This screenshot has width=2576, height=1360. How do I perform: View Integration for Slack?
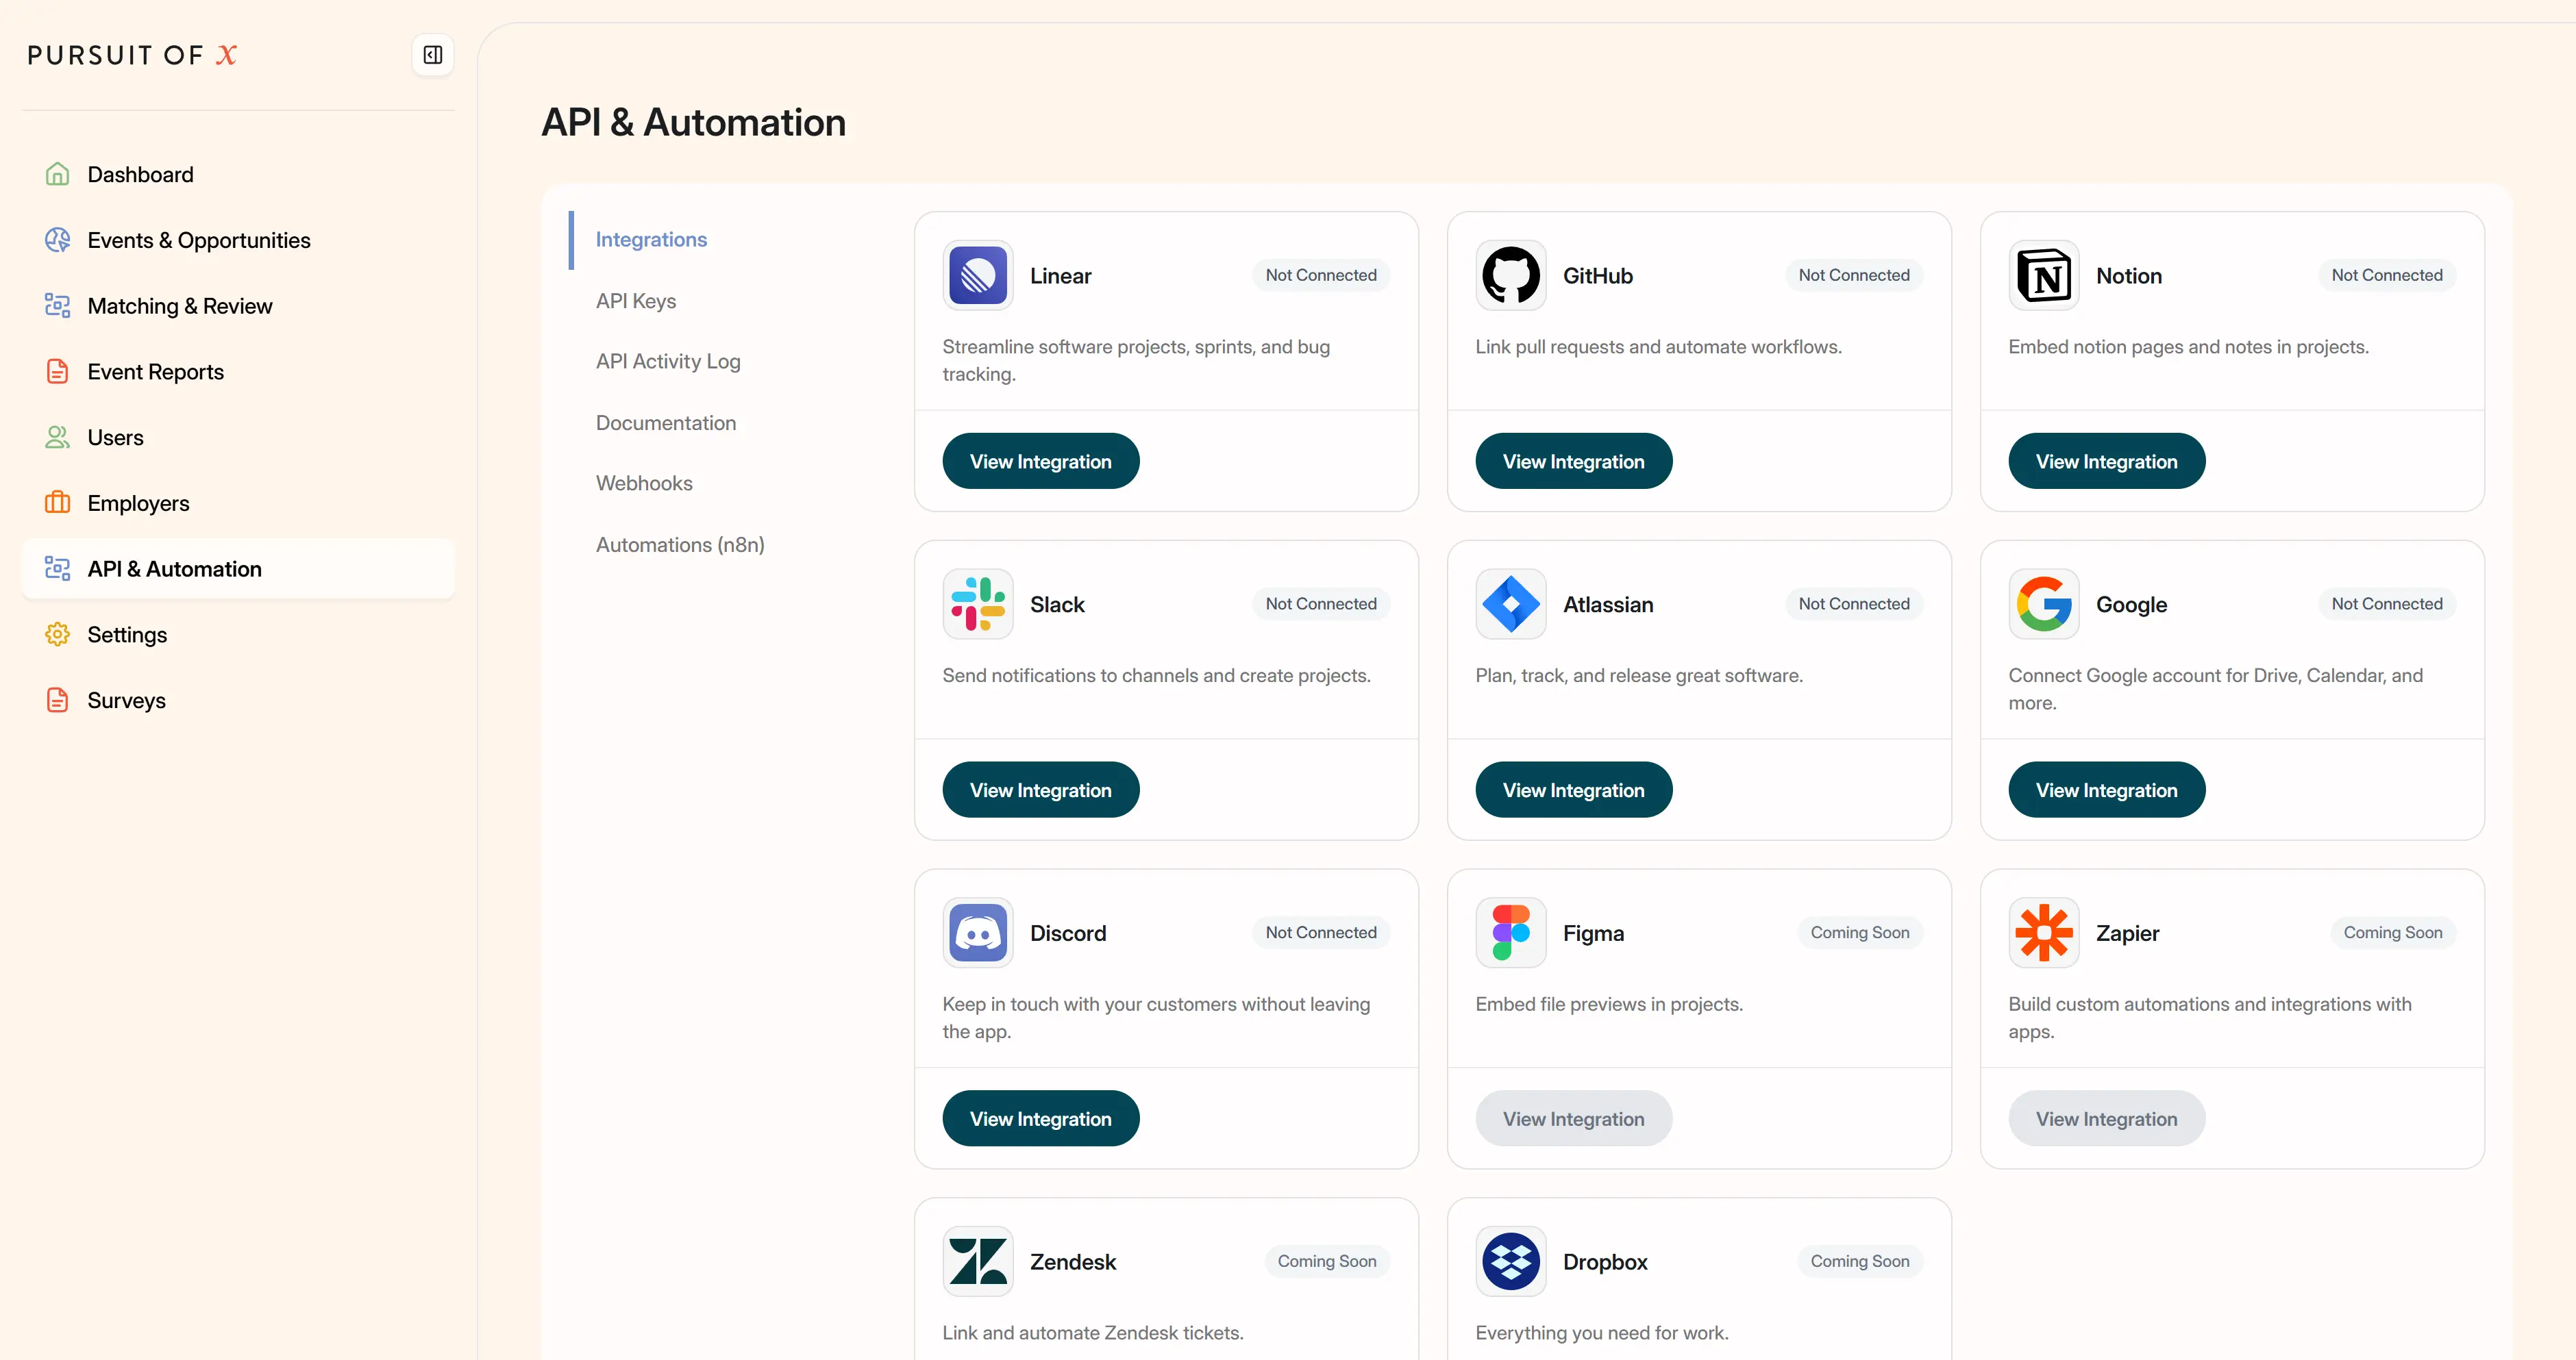click(1041, 790)
